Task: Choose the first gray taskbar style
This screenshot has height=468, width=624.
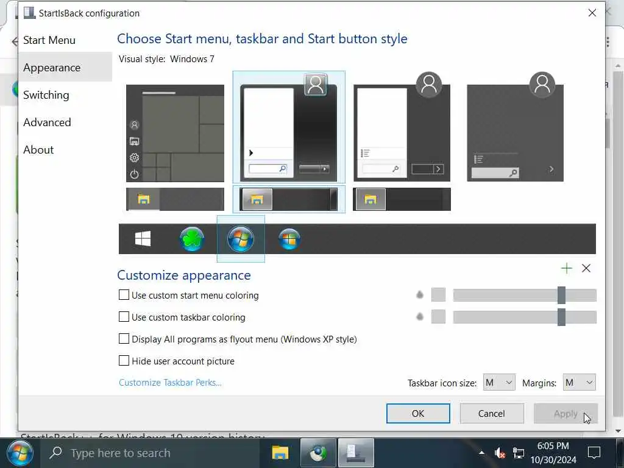Action: (x=175, y=199)
